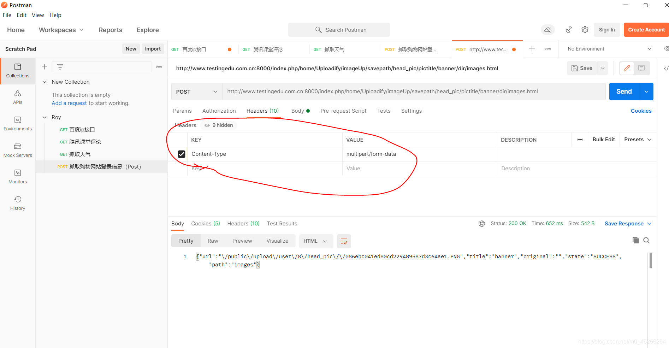Open the No Environment selector
669x348 pixels.
pos(609,49)
